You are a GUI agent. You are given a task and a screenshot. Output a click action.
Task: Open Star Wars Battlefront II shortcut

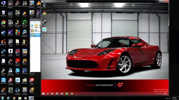pyautogui.click(x=11, y=72)
